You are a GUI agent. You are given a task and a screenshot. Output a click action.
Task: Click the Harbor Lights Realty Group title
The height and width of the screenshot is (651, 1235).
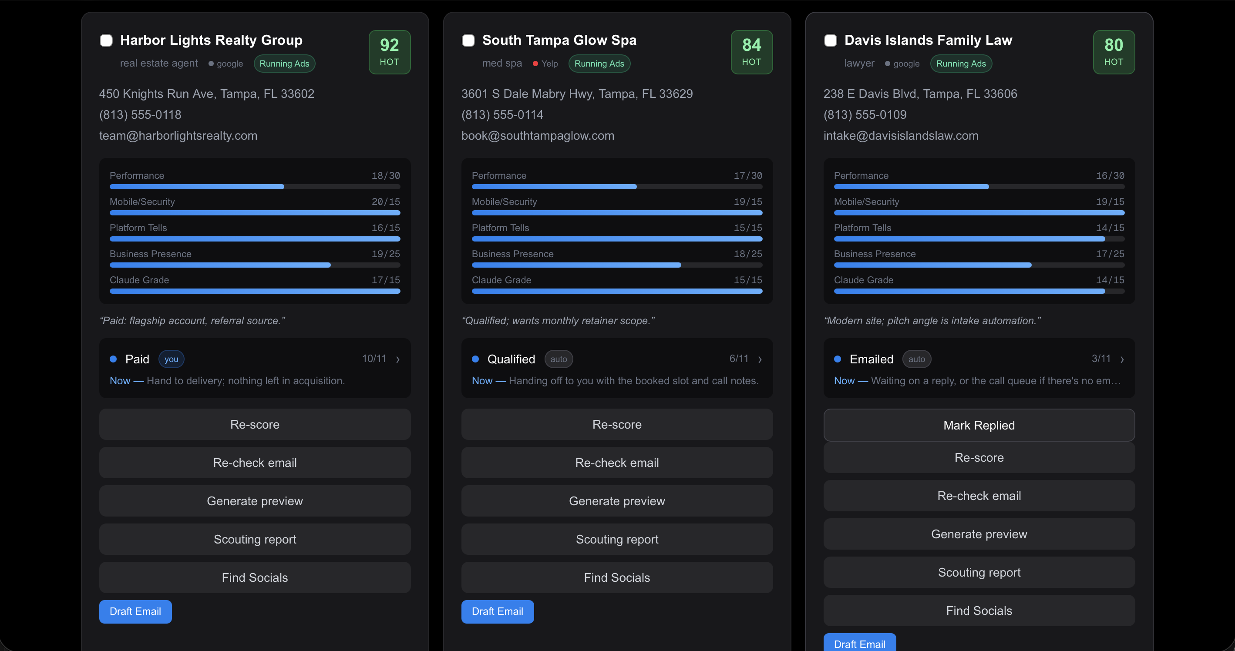[211, 40]
